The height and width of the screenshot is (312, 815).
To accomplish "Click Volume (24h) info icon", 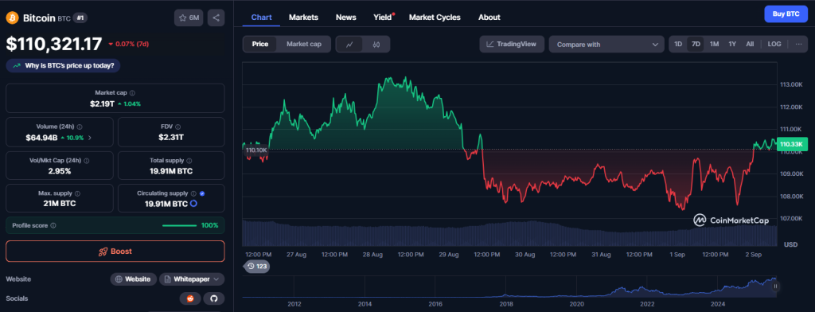I will pos(79,127).
